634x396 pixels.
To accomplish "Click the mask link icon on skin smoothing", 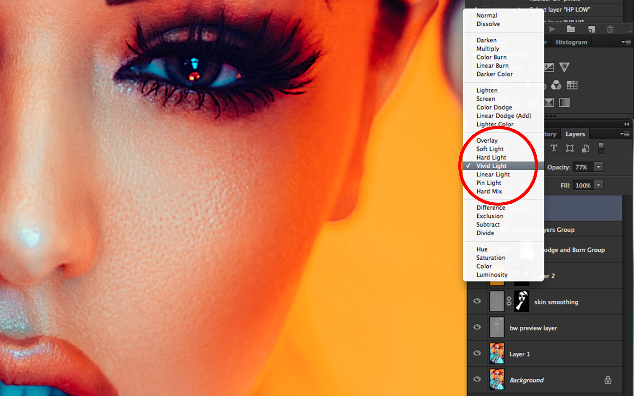I will (x=509, y=301).
